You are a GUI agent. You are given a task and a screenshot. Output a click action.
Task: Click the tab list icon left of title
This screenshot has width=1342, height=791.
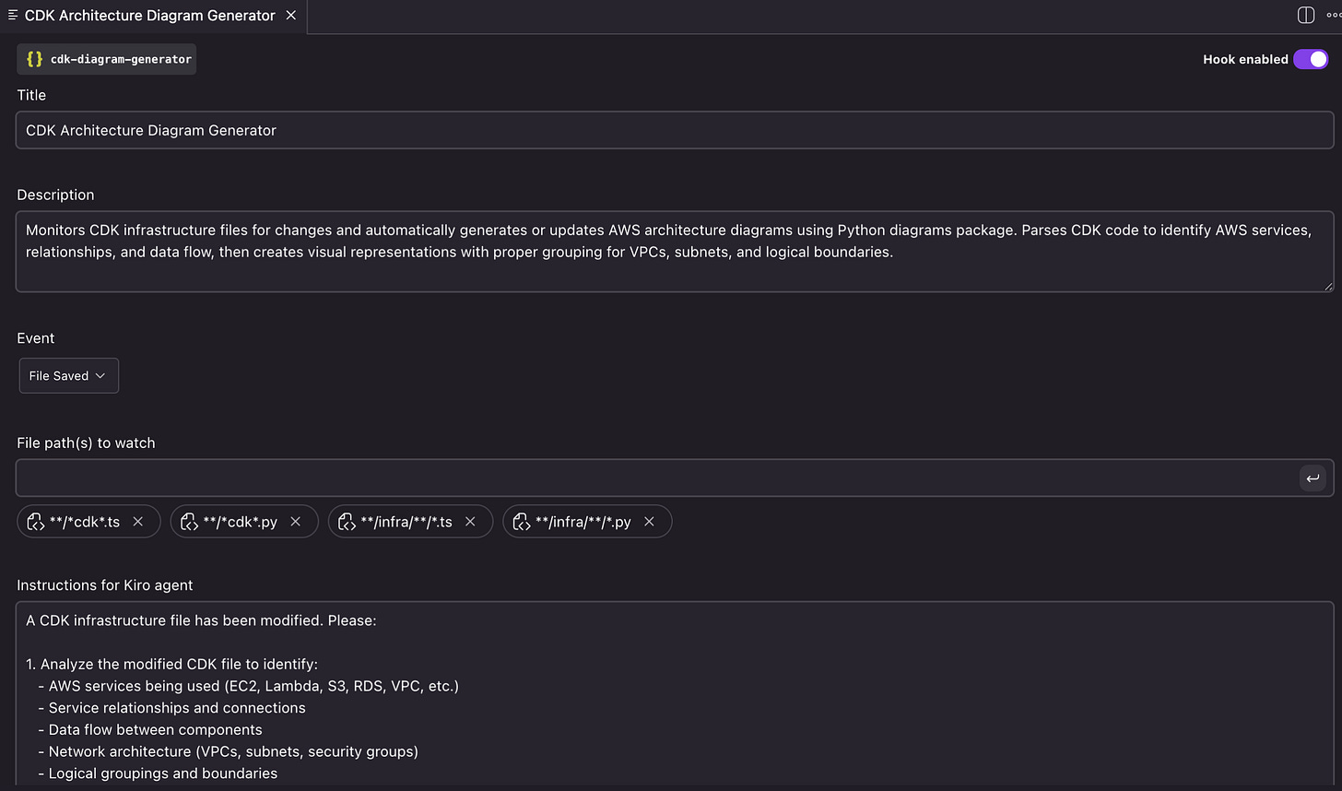[12, 16]
